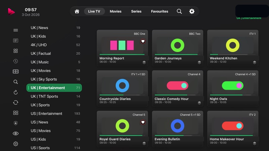
Task: Open layers icon on Home Makeover Hour
Action: tap(255, 143)
